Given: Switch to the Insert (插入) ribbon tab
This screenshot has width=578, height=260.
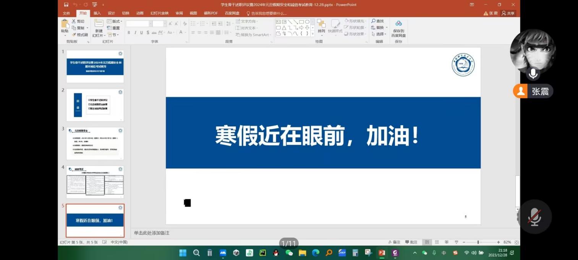Looking at the screenshot, I should (97, 13).
